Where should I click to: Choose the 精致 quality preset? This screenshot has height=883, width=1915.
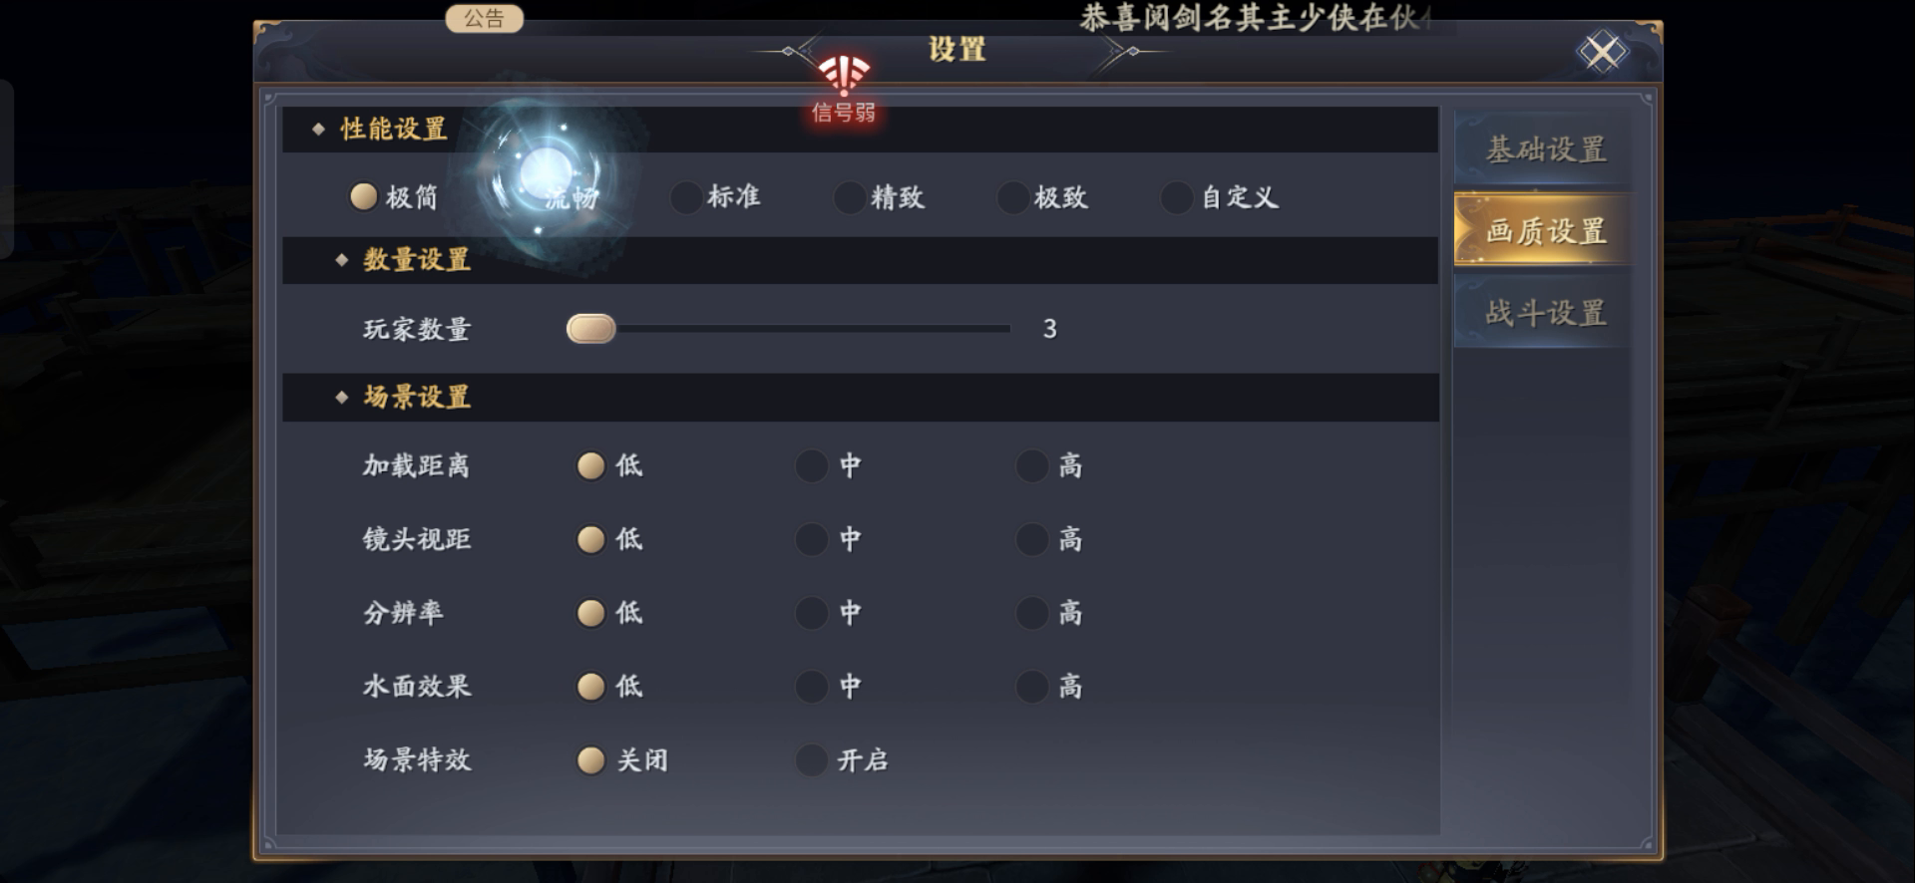pyautogui.click(x=880, y=196)
